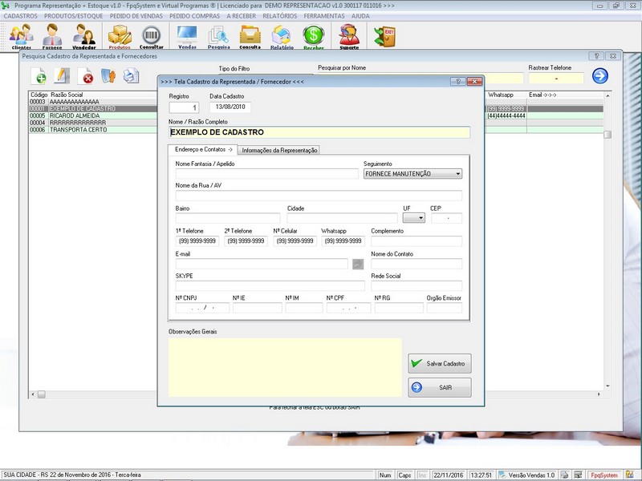Click the Observações Gerais text area

click(284, 366)
